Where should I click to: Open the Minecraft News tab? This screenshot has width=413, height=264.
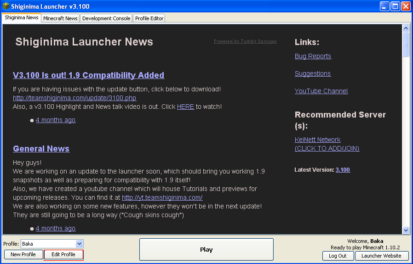(60, 18)
